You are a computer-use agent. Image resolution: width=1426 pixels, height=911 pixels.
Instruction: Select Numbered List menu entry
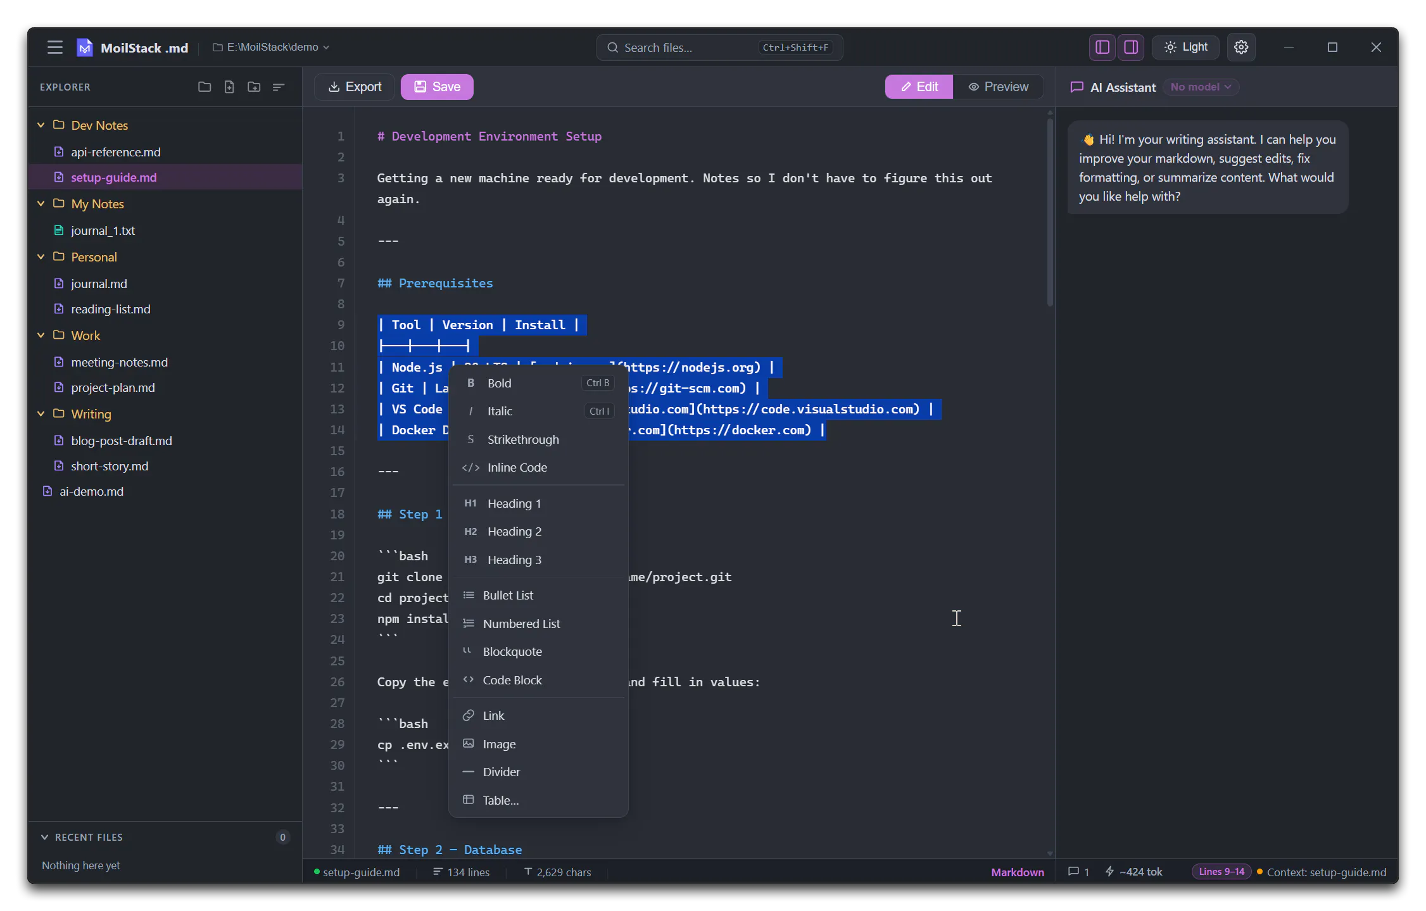538,624
